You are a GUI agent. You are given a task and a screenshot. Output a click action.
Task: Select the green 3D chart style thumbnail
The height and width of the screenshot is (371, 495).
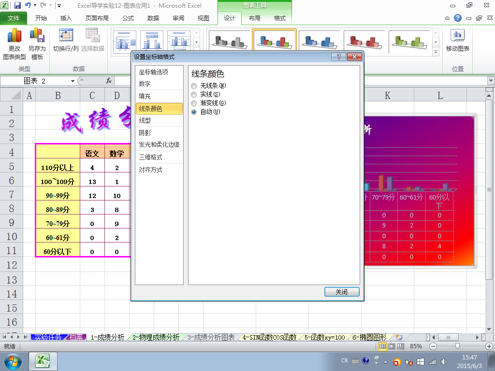[409, 42]
